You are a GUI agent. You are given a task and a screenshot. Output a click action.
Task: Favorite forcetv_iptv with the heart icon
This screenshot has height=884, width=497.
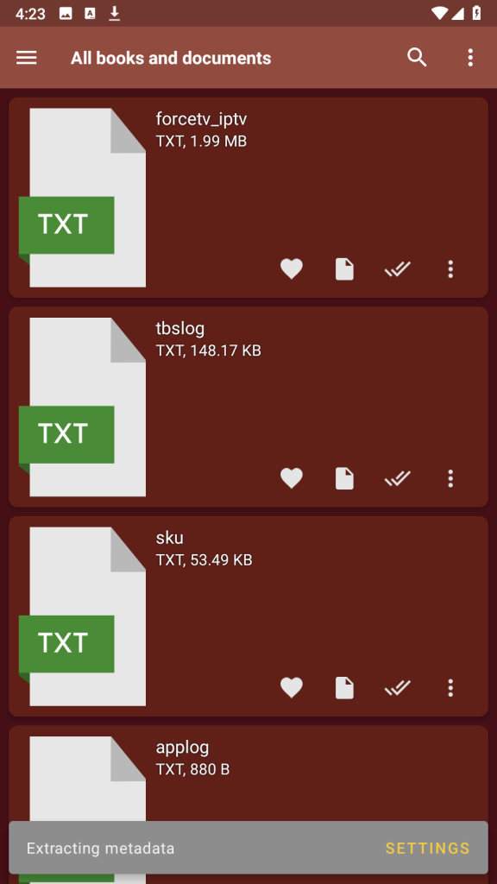(292, 269)
